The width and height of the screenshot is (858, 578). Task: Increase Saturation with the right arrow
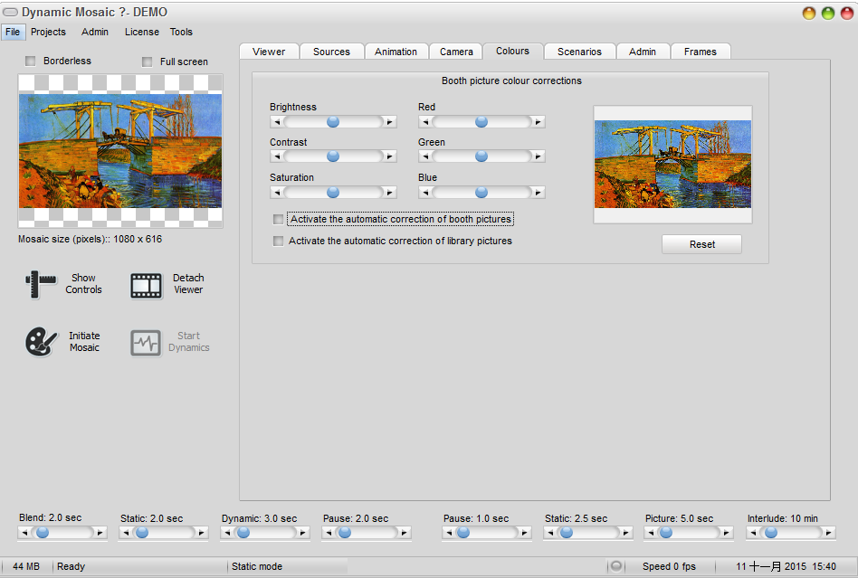[389, 193]
